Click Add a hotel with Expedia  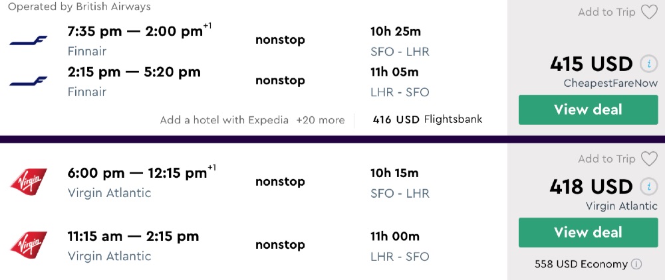(x=224, y=120)
